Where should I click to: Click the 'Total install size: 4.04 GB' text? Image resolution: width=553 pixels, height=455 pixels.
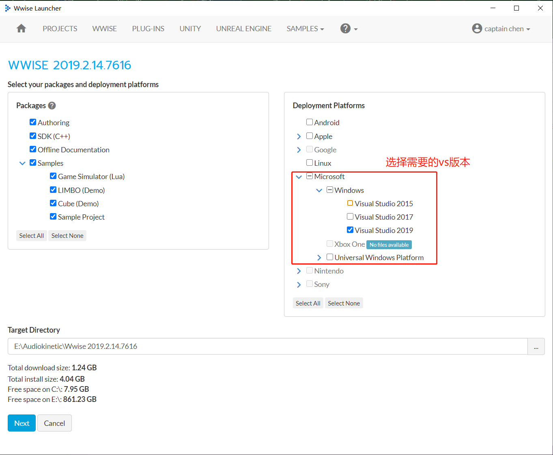(x=46, y=379)
